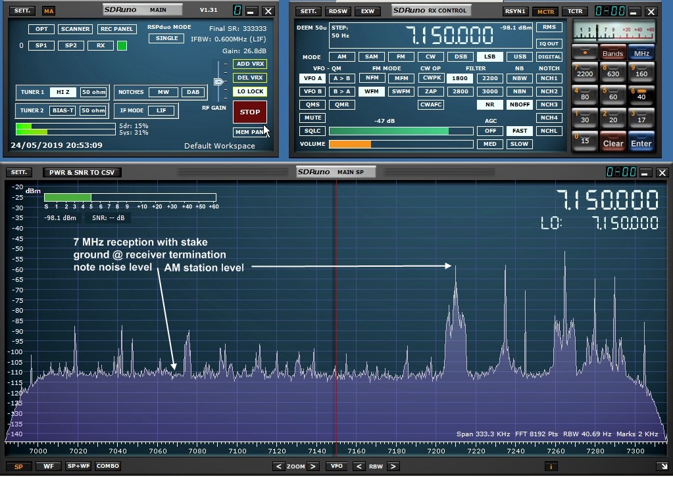Screen dimensions: 673x477
Task: Open MCTR panel in RX Control
Action: [x=546, y=11]
